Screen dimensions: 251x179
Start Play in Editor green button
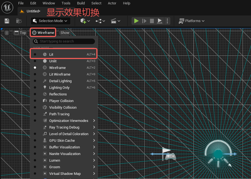(x=136, y=21)
